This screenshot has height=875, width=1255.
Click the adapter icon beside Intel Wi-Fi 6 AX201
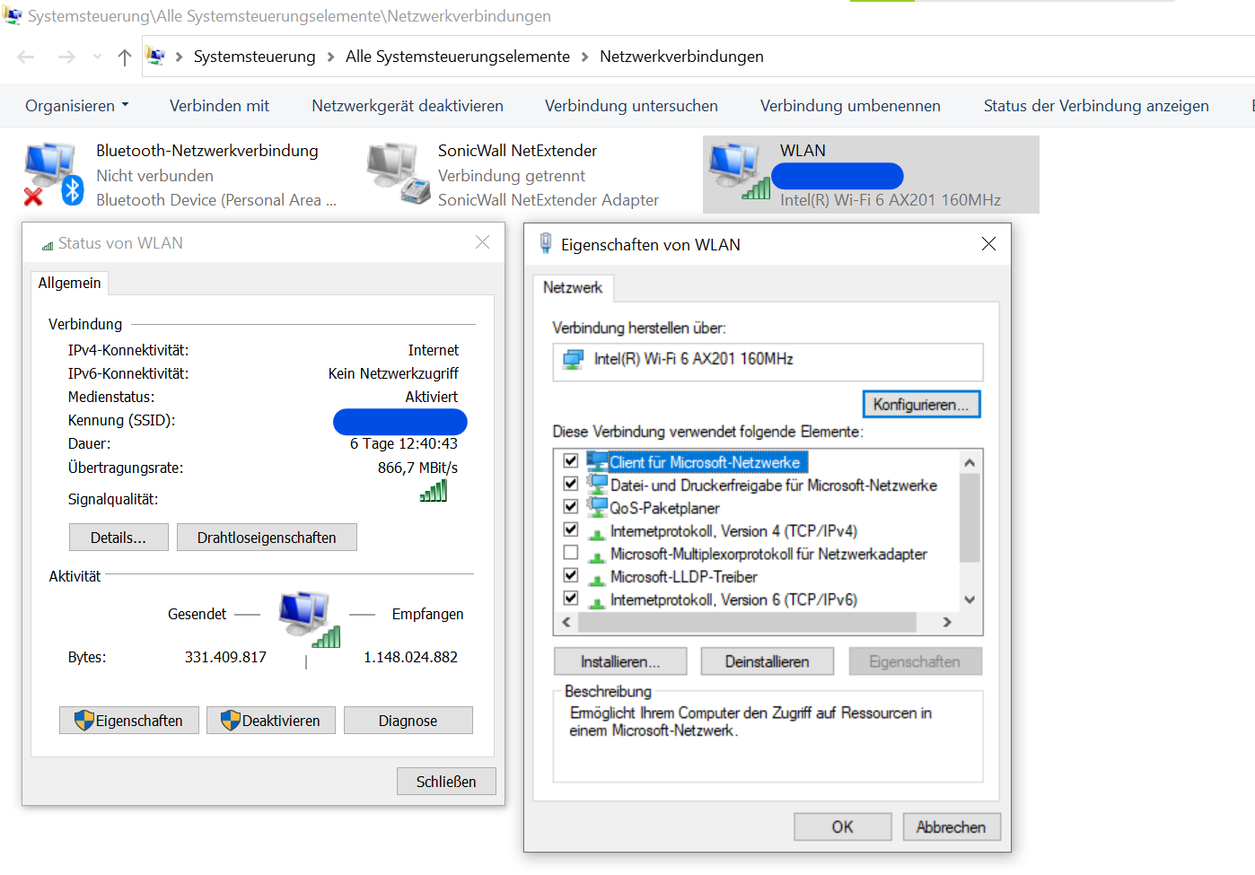573,360
